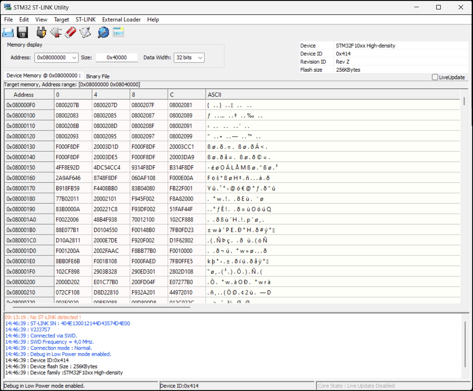The width and height of the screenshot is (473, 391).
Task: Select memory cell 20003DE5
Action: [111, 157]
